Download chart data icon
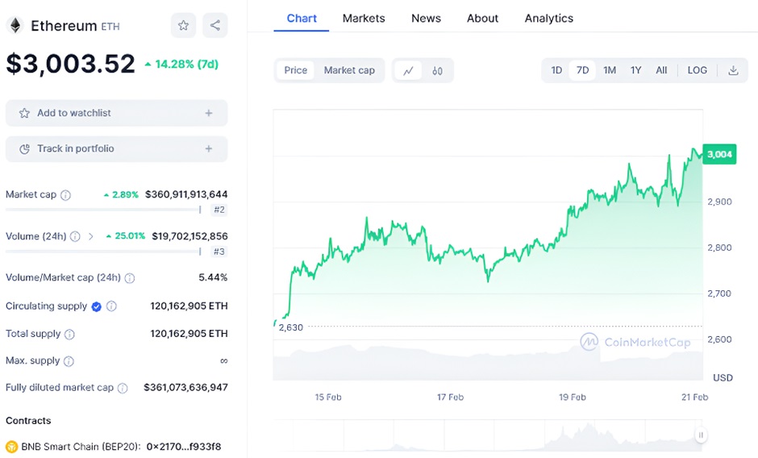758x458 pixels. (733, 70)
